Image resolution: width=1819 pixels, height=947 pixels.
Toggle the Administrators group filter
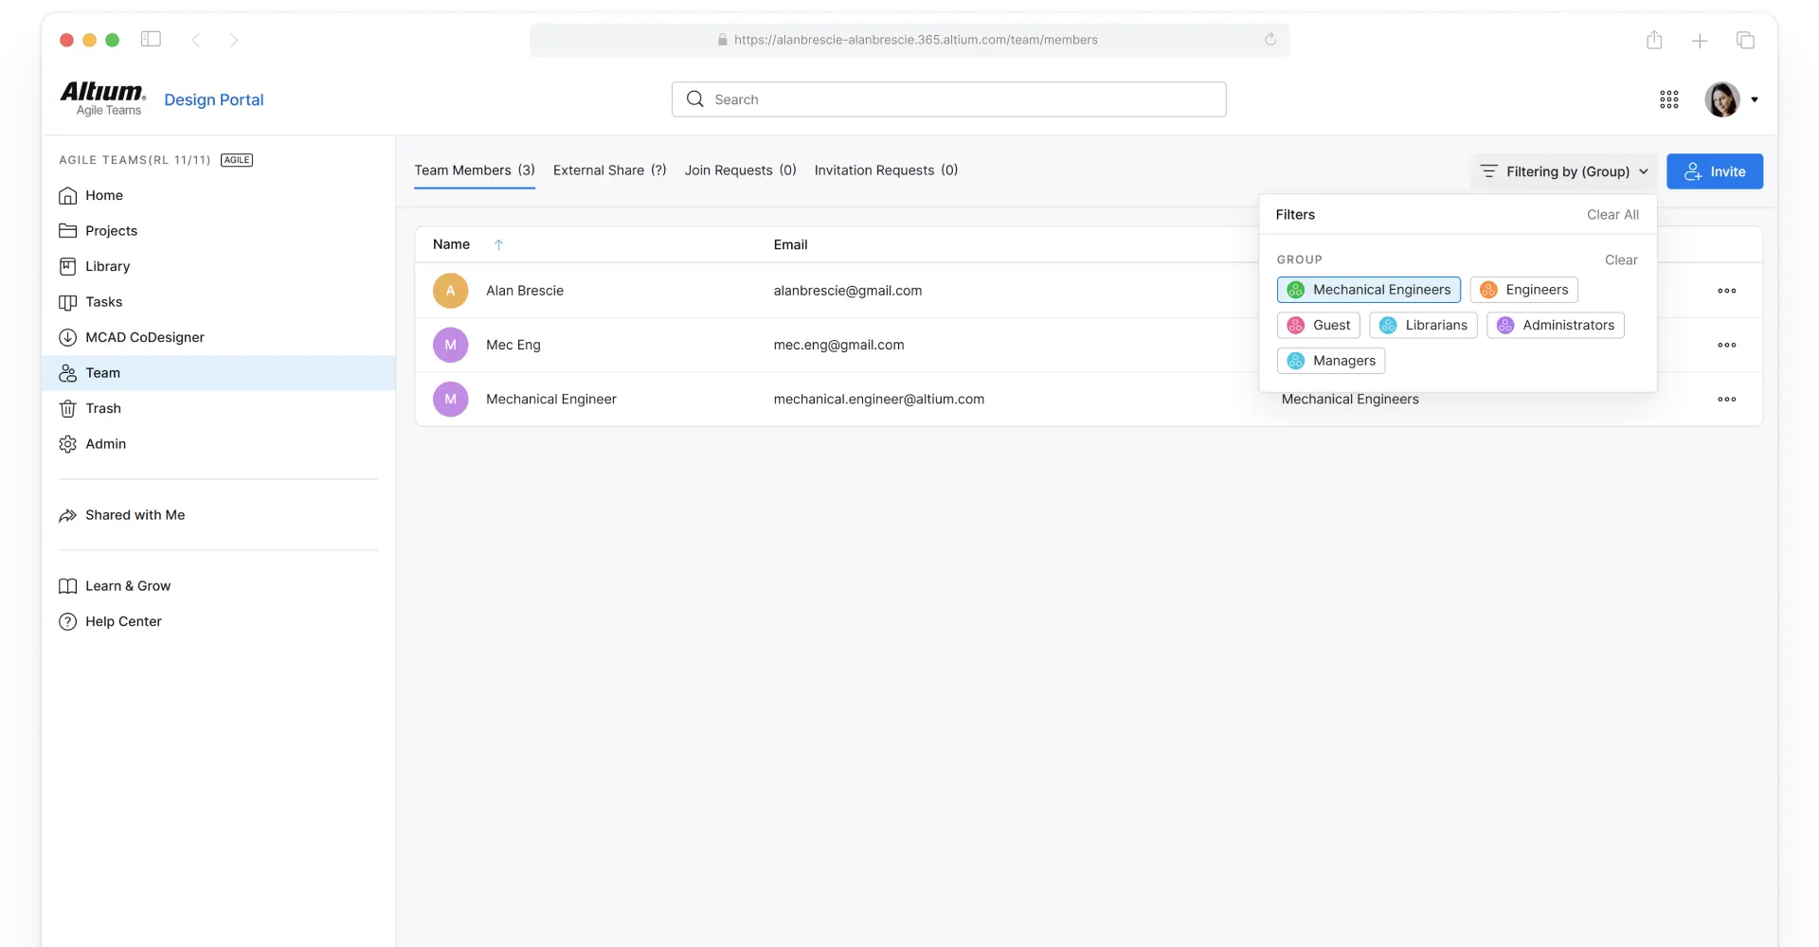(1556, 325)
